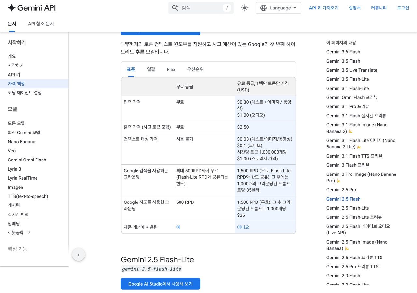Jump to Gemini 2.5 Flash-Lite 프리뷰 section
Image resolution: width=417 pixels, height=293 pixels.
354,217
